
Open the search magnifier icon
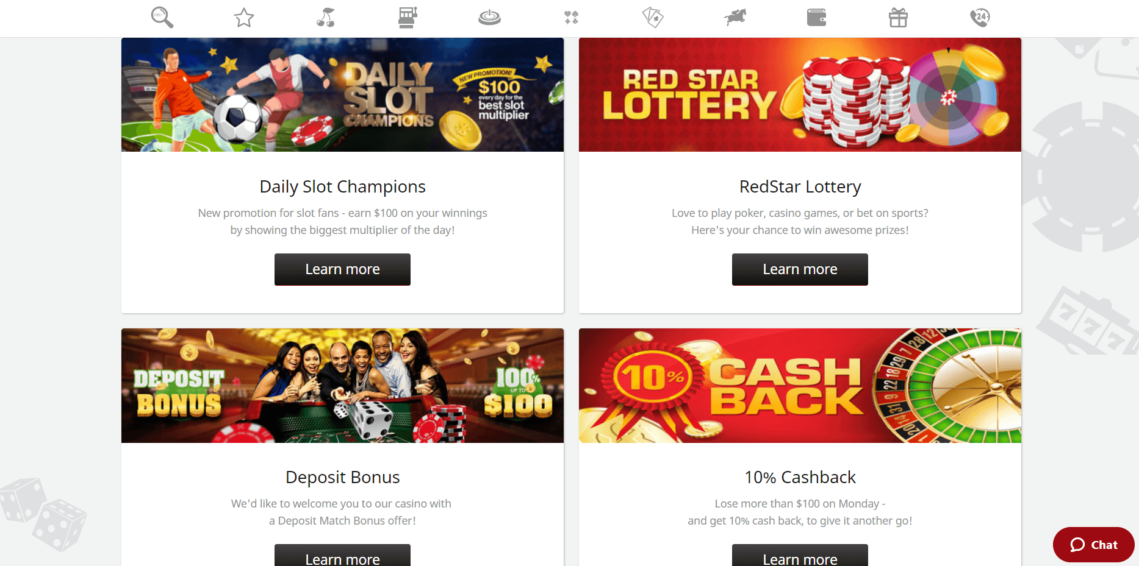tap(162, 17)
